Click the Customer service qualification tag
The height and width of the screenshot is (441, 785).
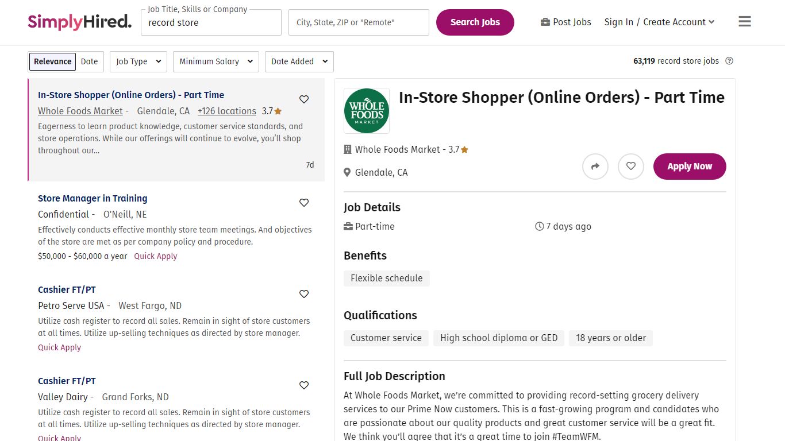tap(386, 338)
